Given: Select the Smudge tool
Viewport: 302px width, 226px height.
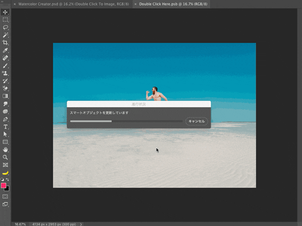Looking at the screenshot, I should 5,104.
